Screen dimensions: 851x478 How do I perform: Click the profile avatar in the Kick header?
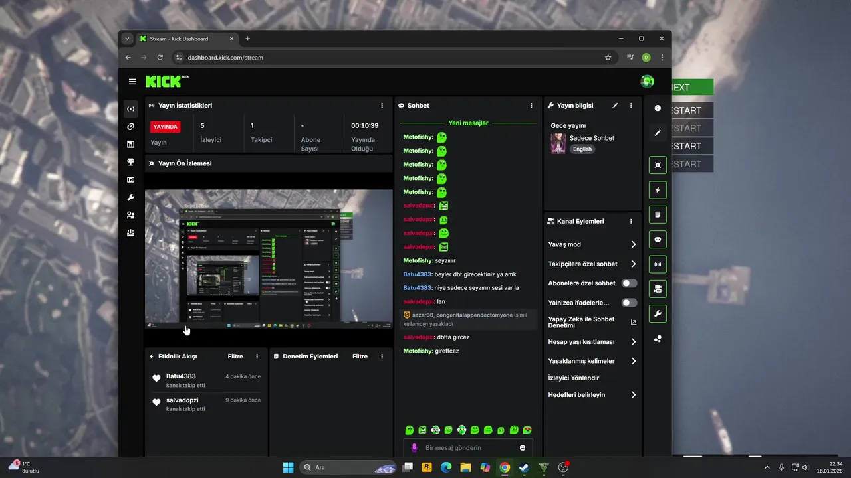pyautogui.click(x=647, y=82)
